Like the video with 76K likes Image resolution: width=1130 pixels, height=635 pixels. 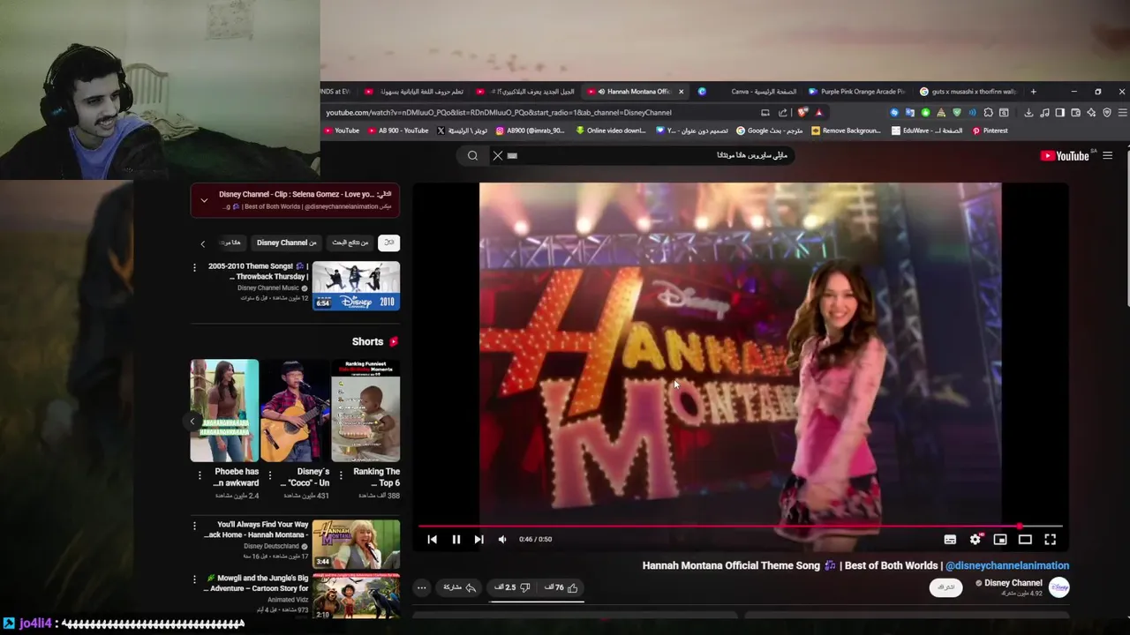[x=562, y=587]
